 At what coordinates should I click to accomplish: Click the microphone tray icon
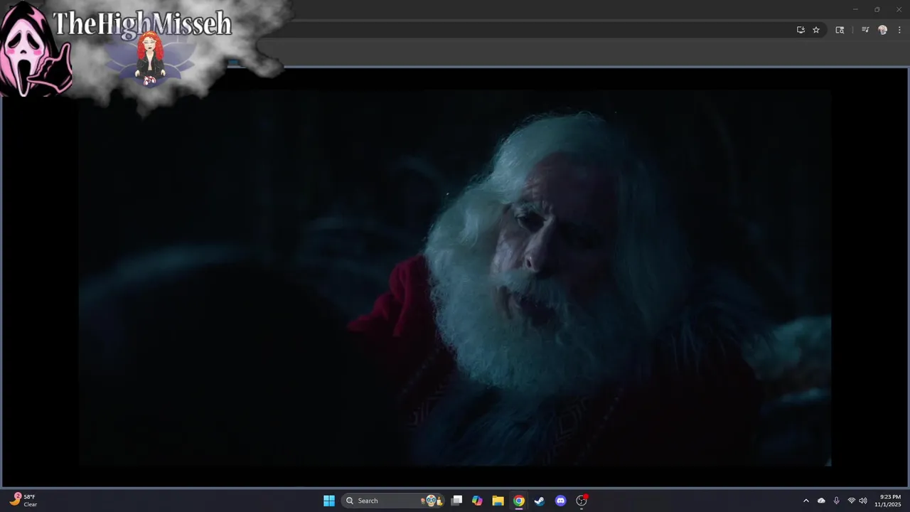click(x=836, y=501)
